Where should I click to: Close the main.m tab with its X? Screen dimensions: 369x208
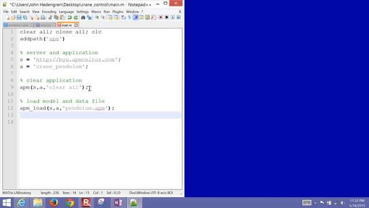76,25
